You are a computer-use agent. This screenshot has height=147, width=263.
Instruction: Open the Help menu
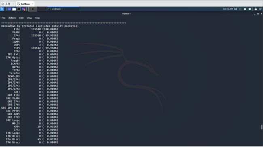point(37,18)
